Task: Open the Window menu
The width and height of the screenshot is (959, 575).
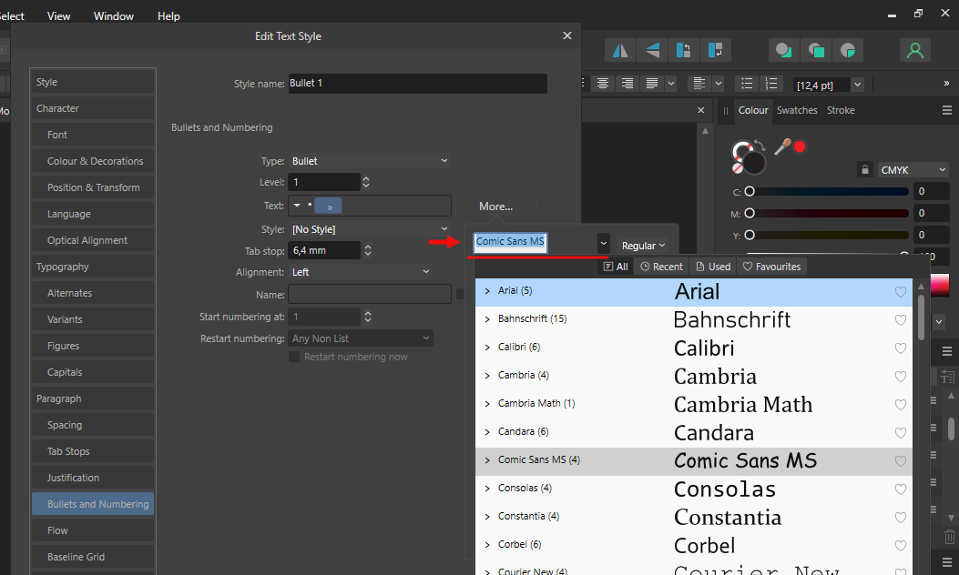Action: click(x=114, y=15)
